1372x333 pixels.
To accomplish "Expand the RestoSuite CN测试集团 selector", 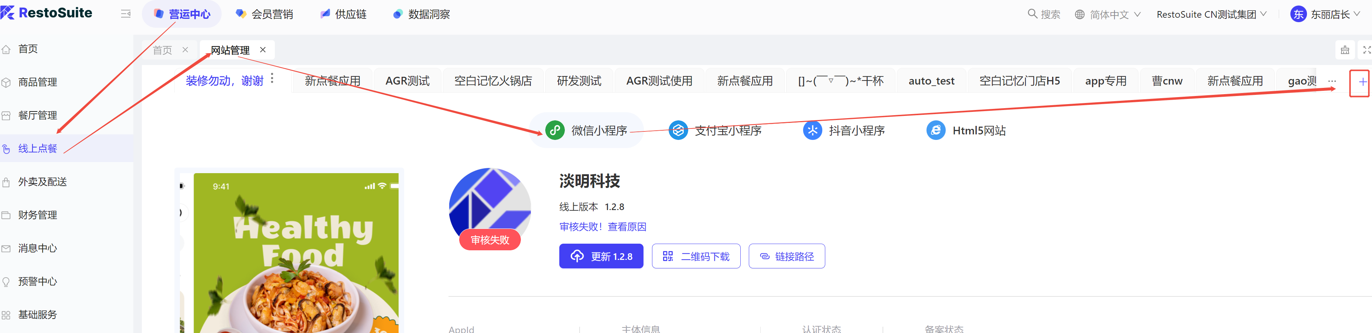I will click(1211, 14).
